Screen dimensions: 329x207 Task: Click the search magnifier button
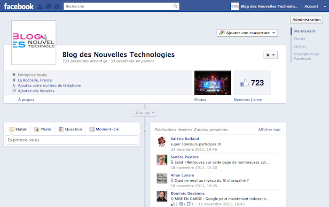tap(175, 6)
